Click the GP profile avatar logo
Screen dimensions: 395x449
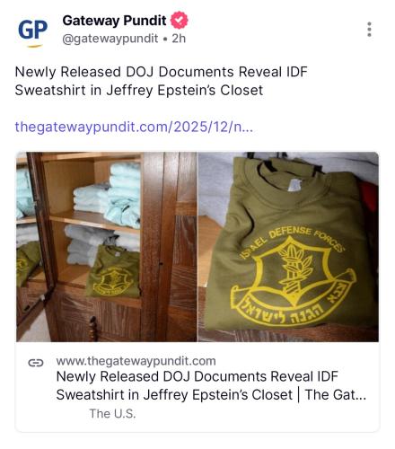tap(32, 31)
